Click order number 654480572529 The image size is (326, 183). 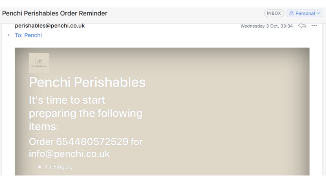pos(92,142)
